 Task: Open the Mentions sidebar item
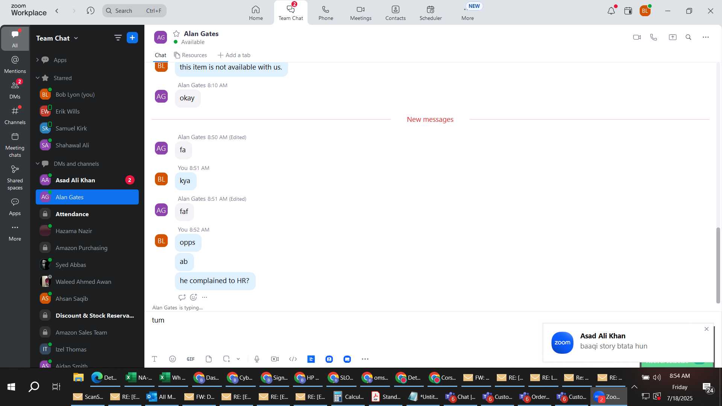(15, 65)
